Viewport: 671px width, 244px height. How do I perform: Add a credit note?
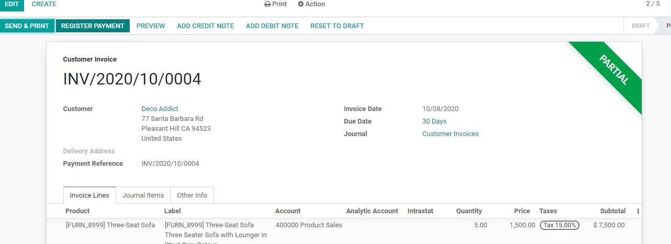coord(206,26)
